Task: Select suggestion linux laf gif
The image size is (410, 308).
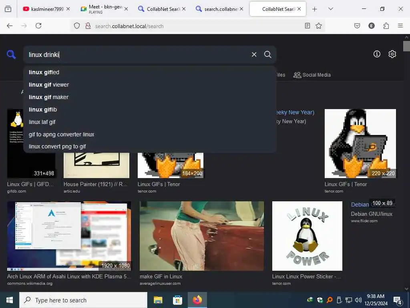Action: (x=150, y=122)
